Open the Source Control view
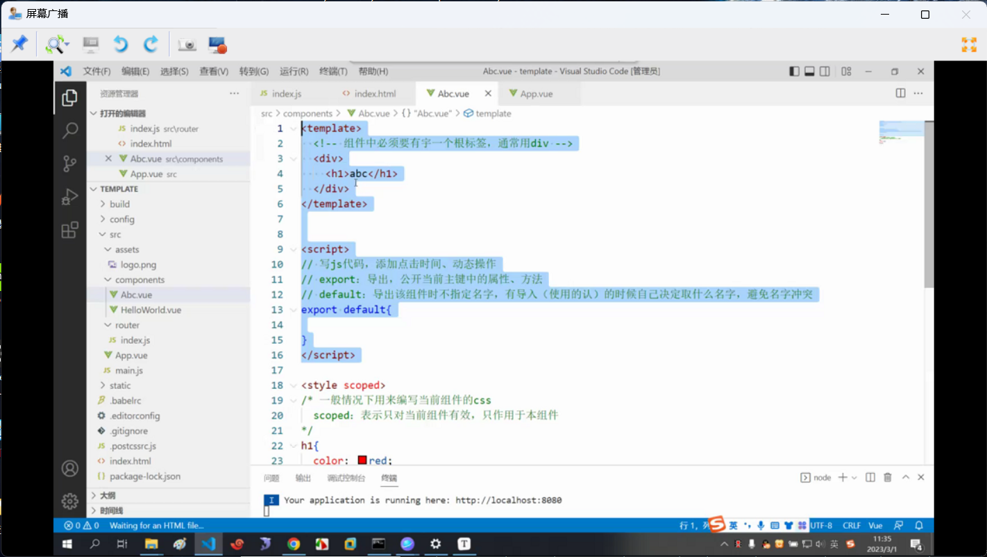Image resolution: width=987 pixels, height=557 pixels. point(70,163)
